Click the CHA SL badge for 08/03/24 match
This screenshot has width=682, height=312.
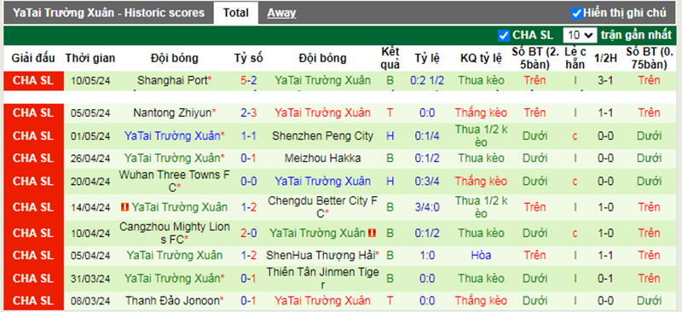tap(33, 300)
